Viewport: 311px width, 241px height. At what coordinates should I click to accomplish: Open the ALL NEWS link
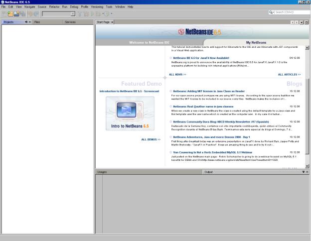[177, 75]
